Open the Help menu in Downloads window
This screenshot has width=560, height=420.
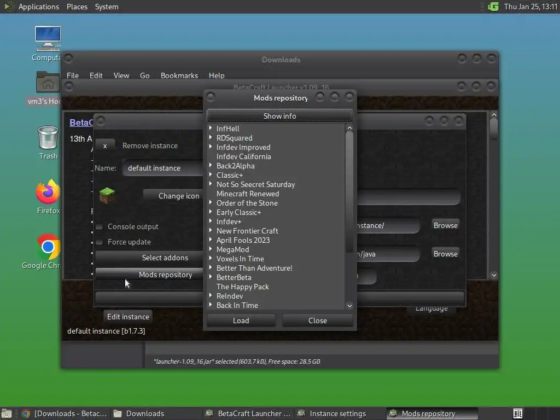pos(217,75)
